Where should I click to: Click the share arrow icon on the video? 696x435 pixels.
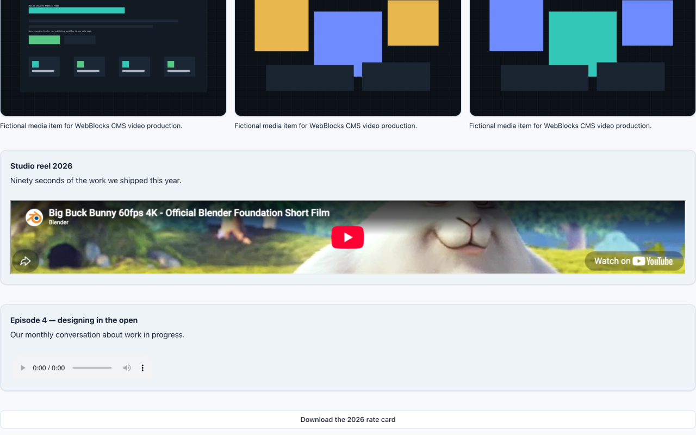point(26,261)
